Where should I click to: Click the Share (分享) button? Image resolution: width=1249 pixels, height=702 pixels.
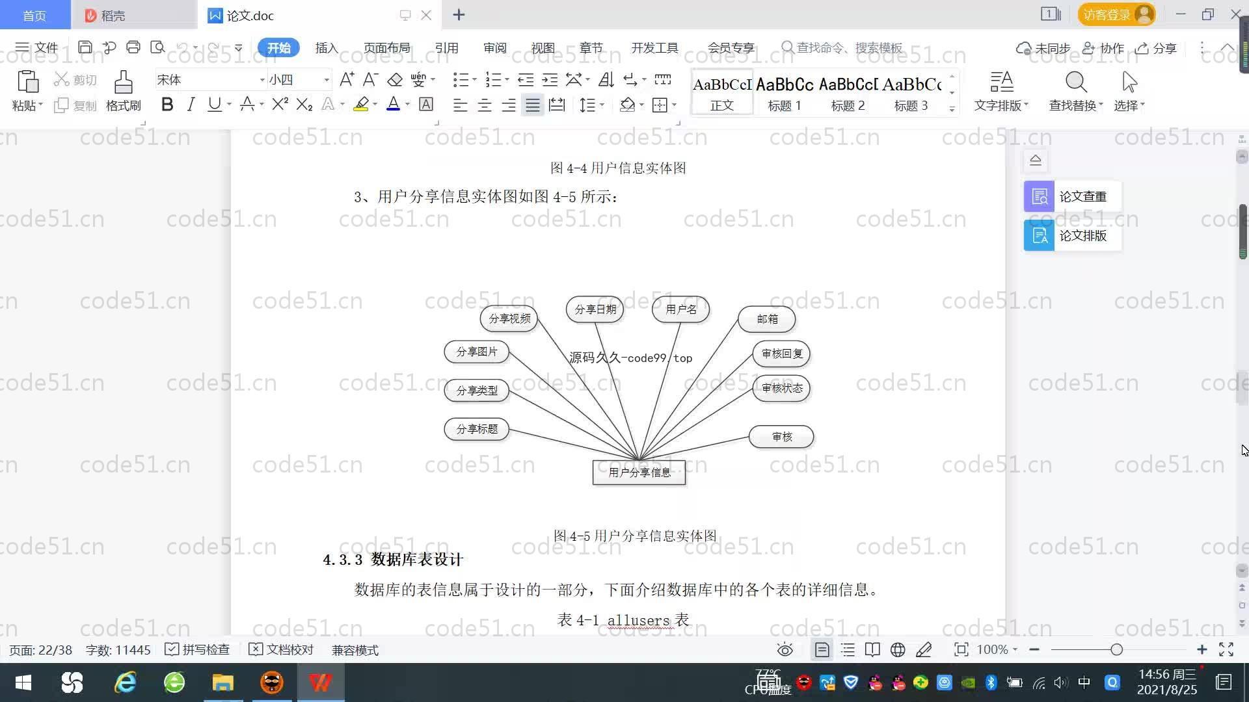tap(1156, 48)
